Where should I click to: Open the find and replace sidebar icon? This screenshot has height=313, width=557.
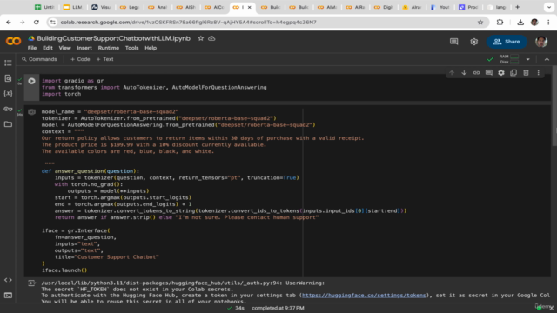point(8,78)
